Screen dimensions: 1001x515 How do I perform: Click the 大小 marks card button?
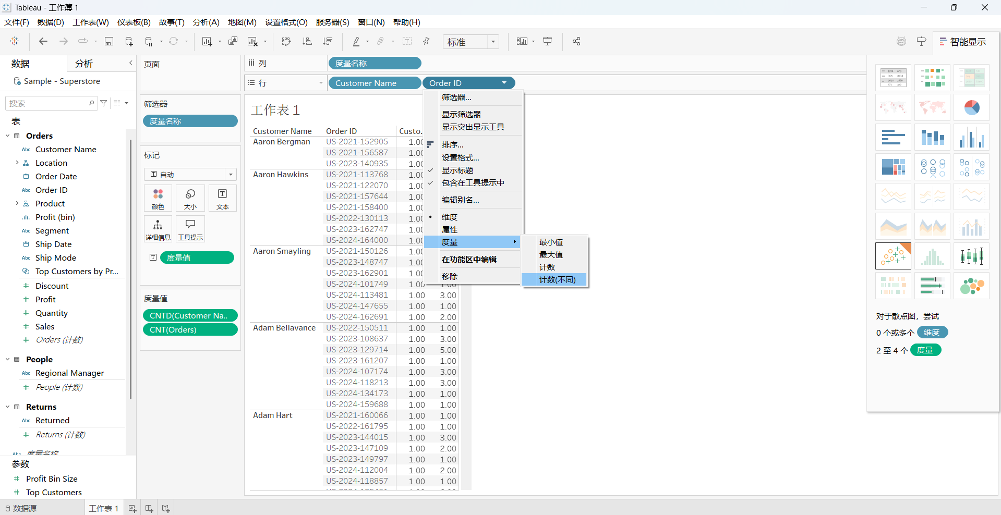click(190, 198)
